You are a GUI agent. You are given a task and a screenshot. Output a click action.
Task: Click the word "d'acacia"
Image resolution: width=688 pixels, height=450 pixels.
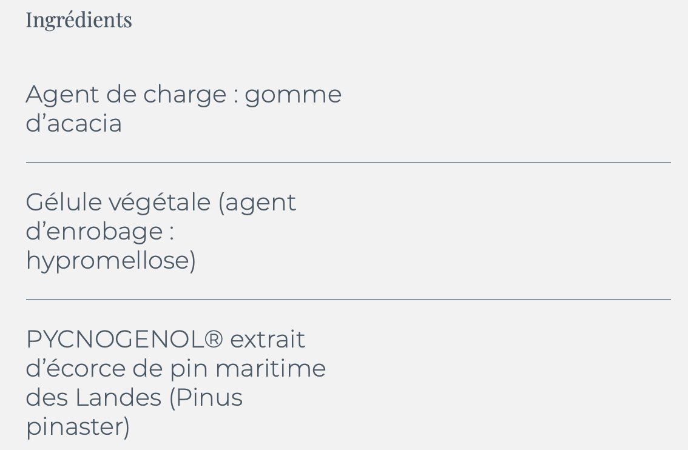(73, 124)
